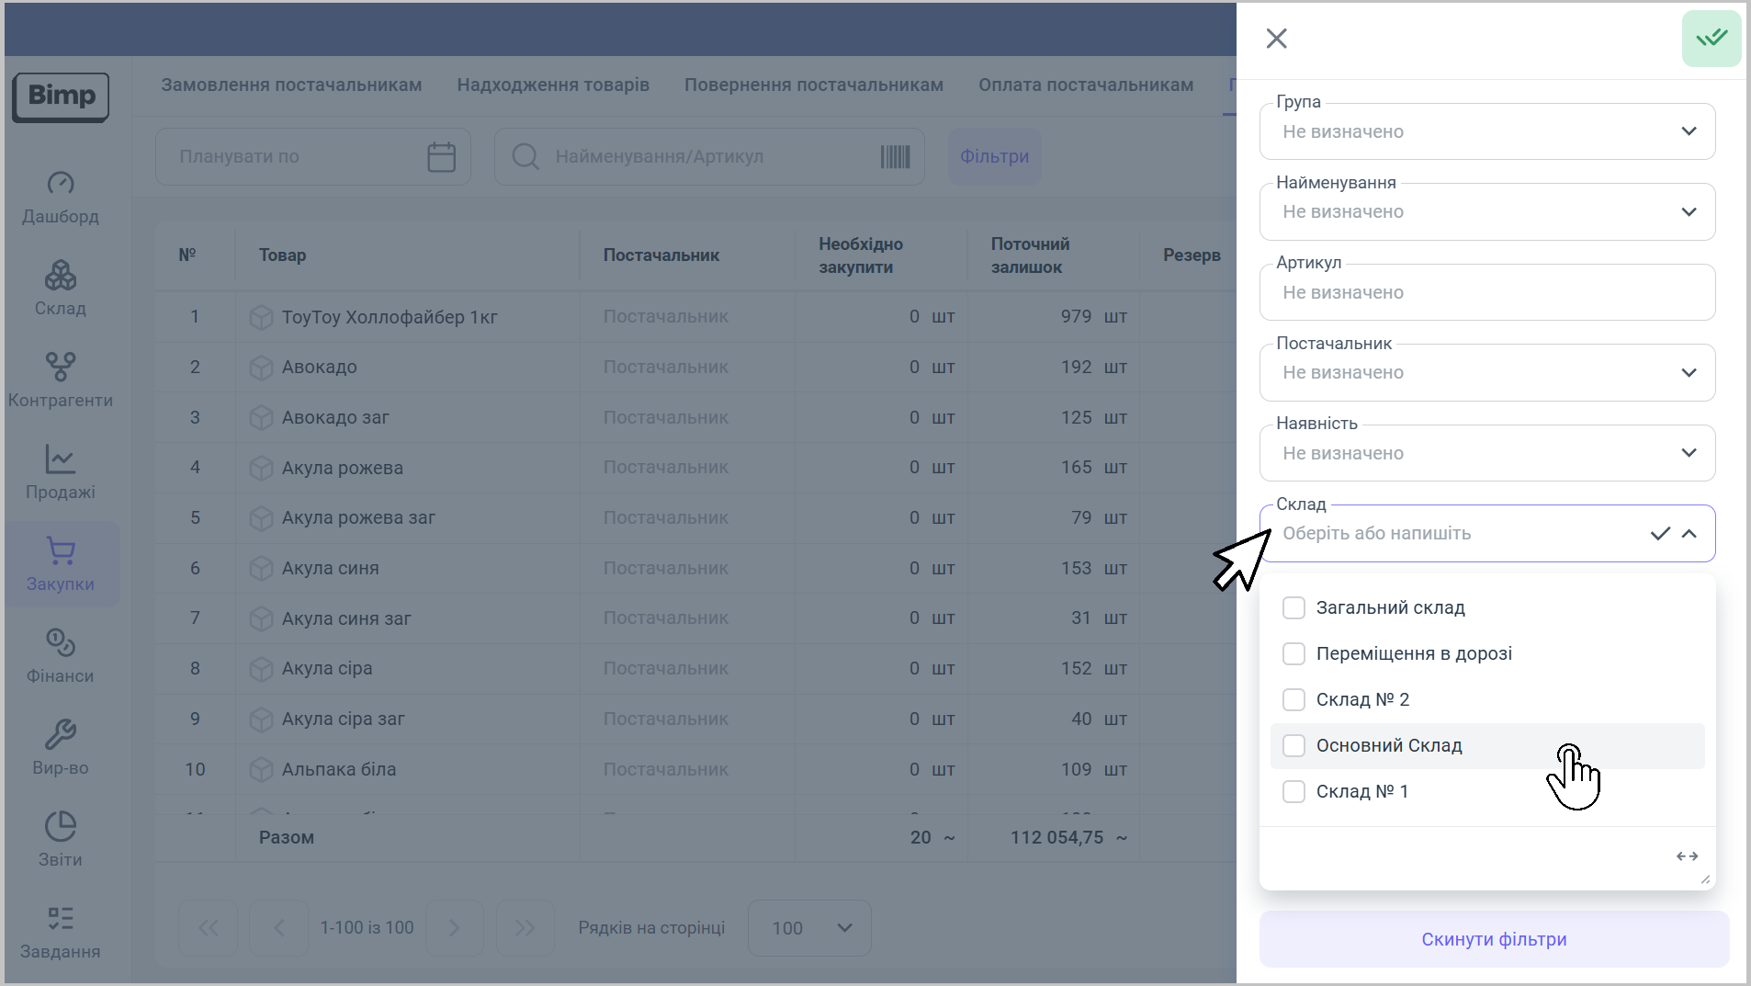Tick the Основний Склад checkbox
Image resolution: width=1751 pixels, height=986 pixels.
(x=1293, y=746)
